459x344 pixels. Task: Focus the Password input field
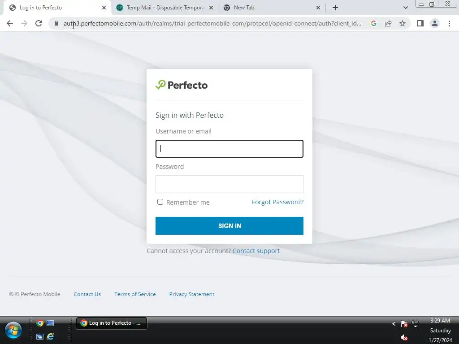(229, 184)
